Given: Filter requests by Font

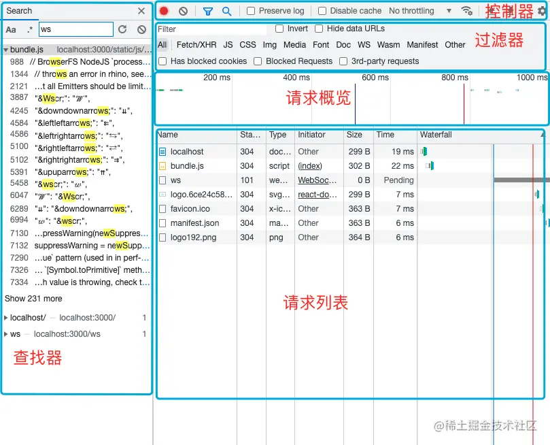Looking at the screenshot, I should [x=321, y=45].
